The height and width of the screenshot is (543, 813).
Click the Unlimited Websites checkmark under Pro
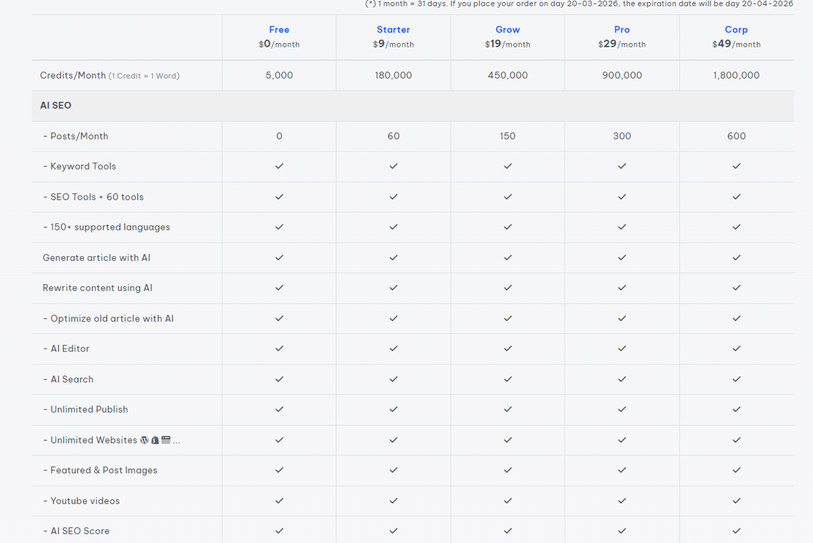[x=622, y=439]
